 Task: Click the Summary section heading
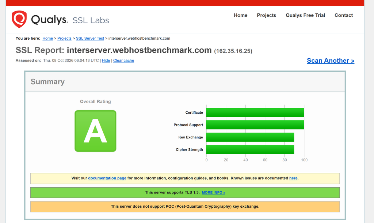tap(47, 82)
